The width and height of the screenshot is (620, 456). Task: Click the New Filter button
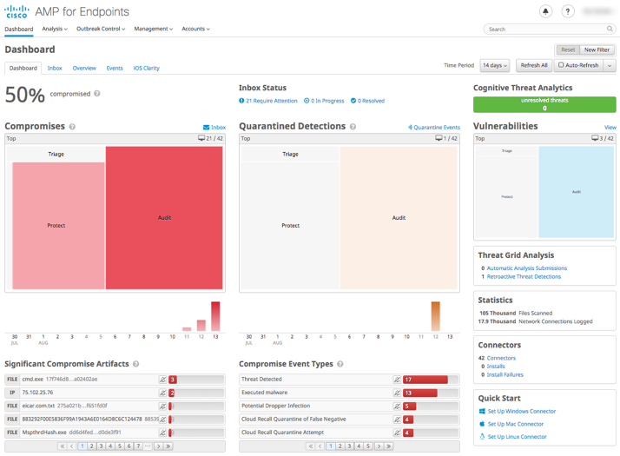[597, 50]
